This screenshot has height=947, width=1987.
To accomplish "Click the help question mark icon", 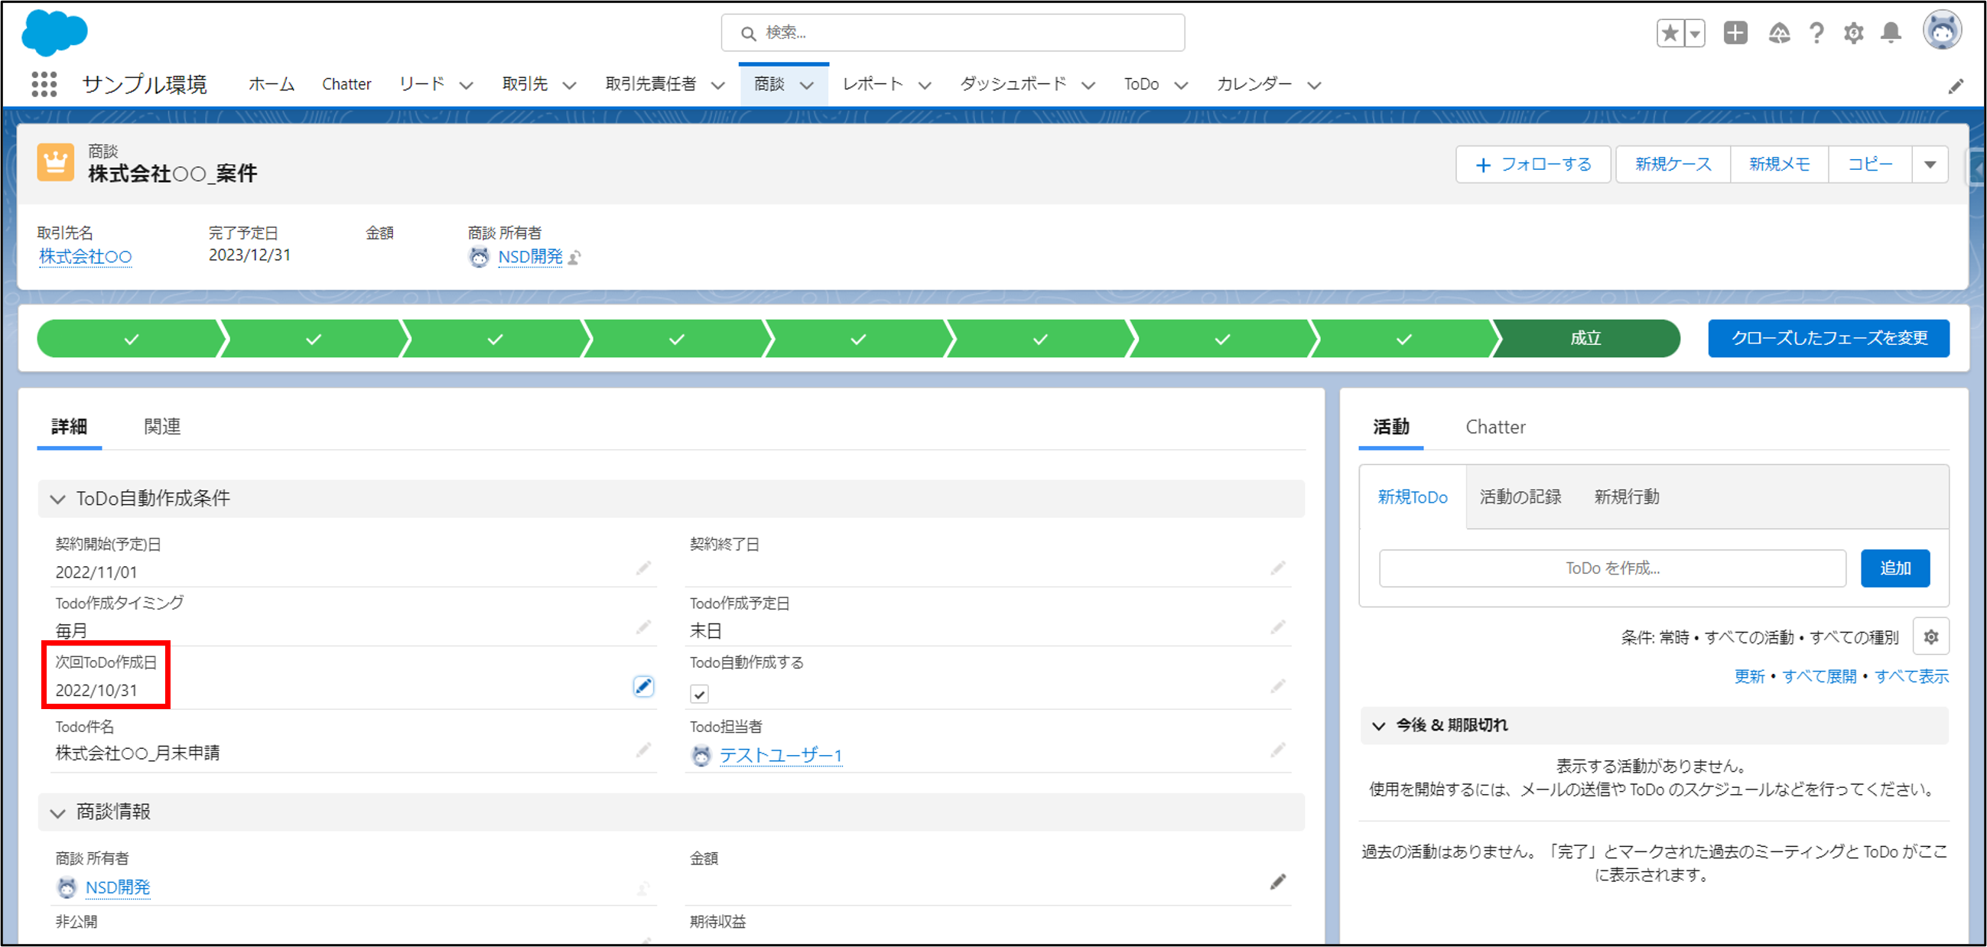I will pyautogui.click(x=1816, y=32).
